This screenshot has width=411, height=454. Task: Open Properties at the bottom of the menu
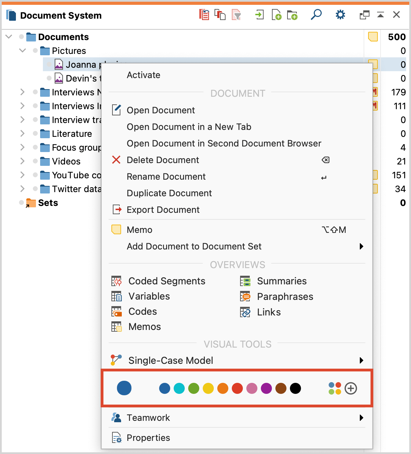tap(148, 437)
